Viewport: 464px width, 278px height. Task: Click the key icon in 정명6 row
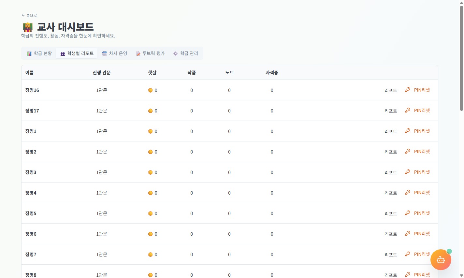408,233
